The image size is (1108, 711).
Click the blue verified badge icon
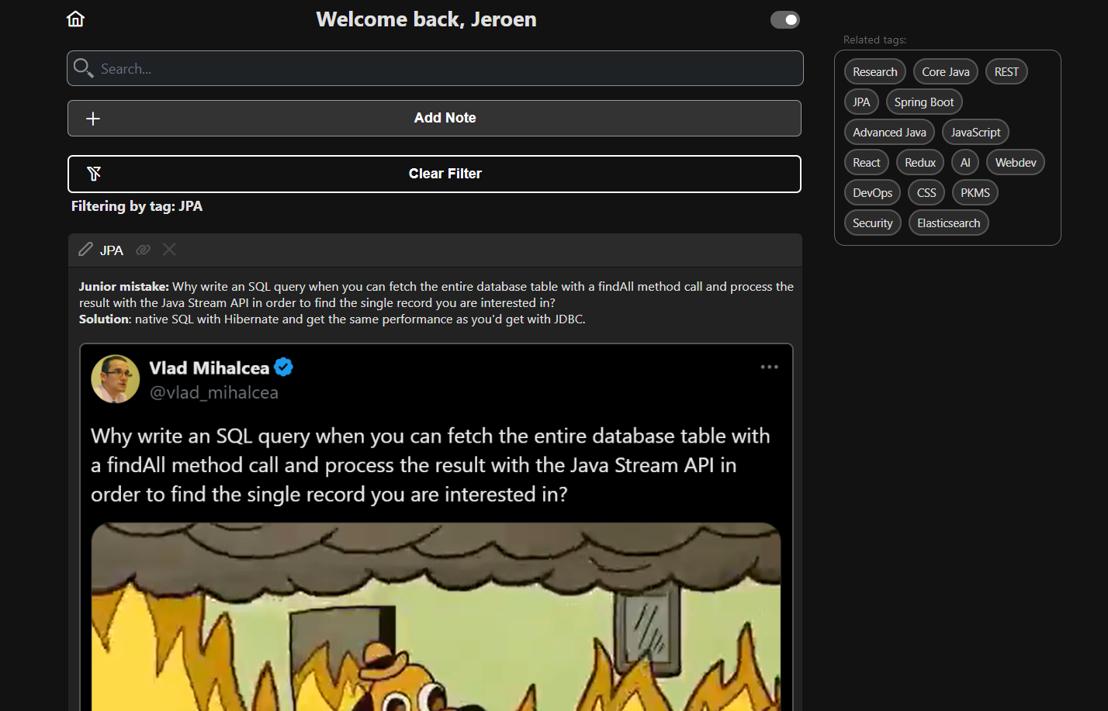pyautogui.click(x=284, y=367)
